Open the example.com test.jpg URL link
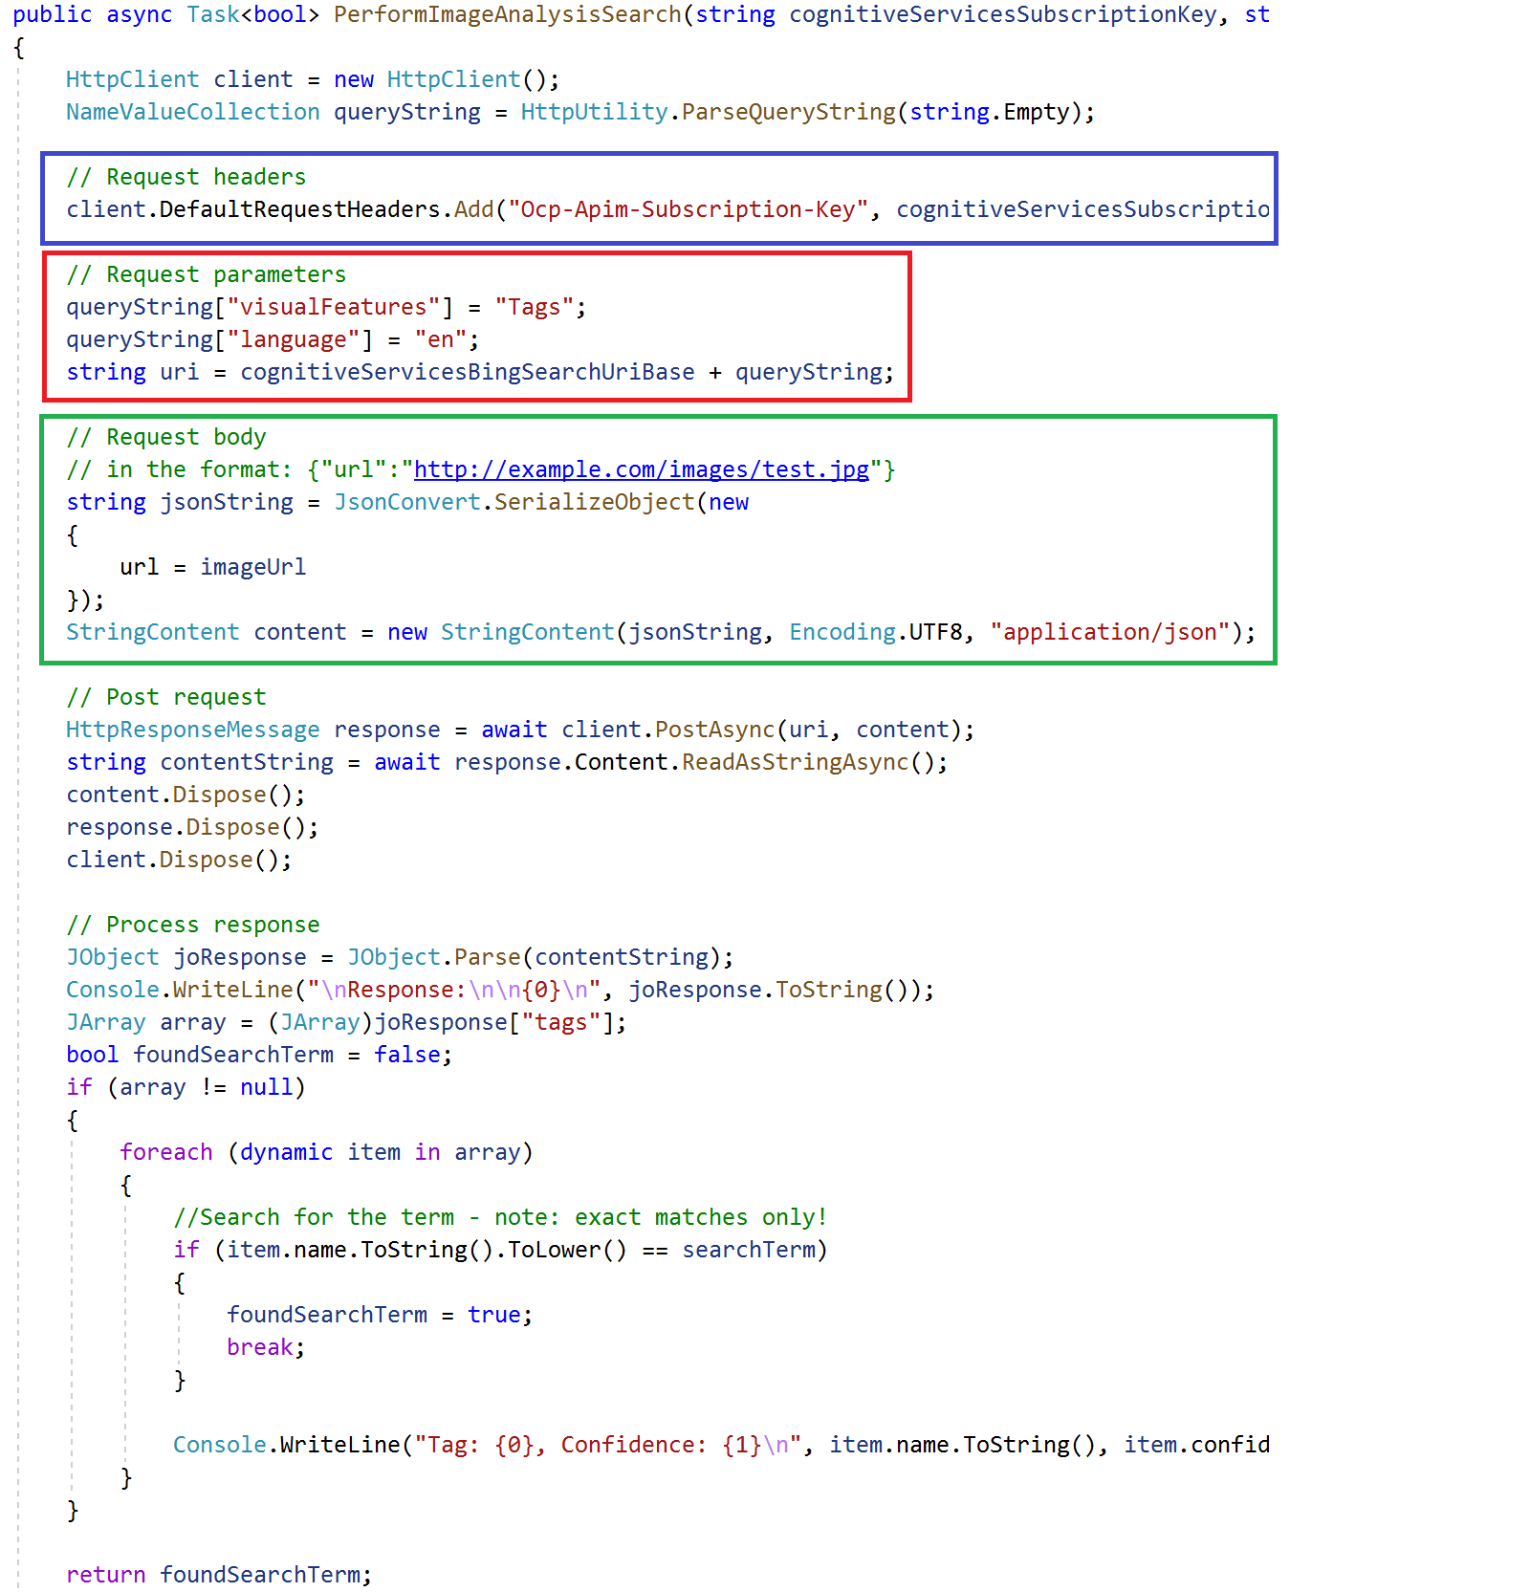Viewport: 1530px width, 1592px height. coord(641,469)
